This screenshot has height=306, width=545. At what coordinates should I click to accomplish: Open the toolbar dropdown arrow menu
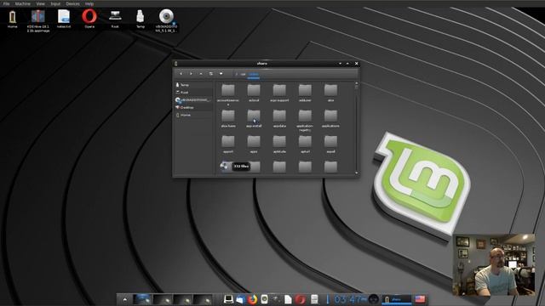pos(221,74)
